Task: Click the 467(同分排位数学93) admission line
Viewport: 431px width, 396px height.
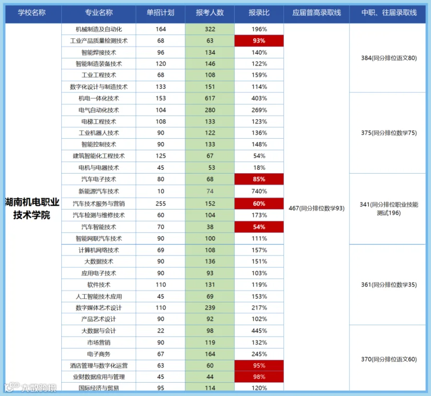Action: coord(317,209)
